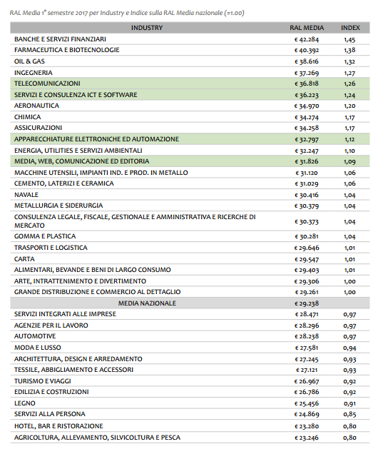Click ARCHITETTURA, DESIGN E ARREDAMENTO label

tap(78, 359)
